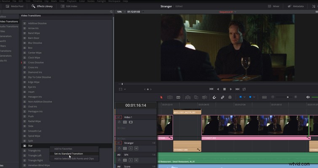Viewport: 318px width, 168px height.
Task: Click the timeline zoom out minus
Action: pyautogui.click(x=273, y=97)
